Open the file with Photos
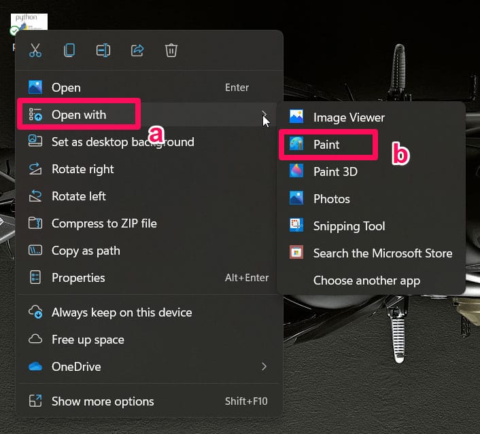Viewport: 480px width, 434px height. pyautogui.click(x=371, y=199)
